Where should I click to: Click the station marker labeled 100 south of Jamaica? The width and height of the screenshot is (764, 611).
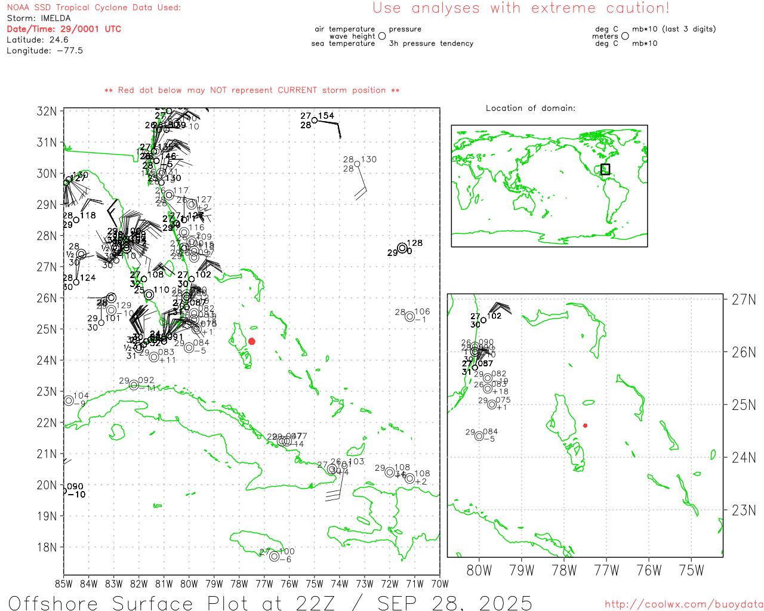[274, 556]
